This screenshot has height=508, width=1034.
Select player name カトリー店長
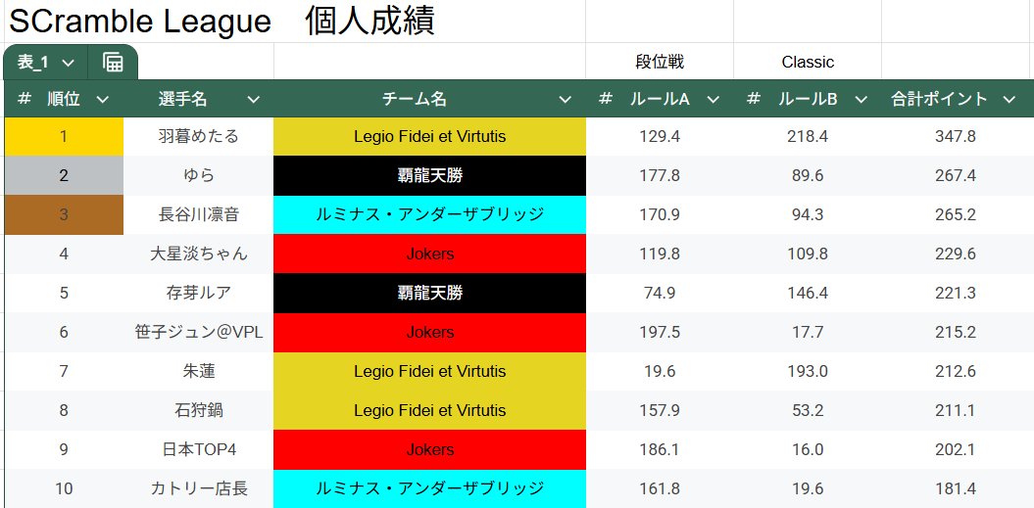pyautogui.click(x=199, y=488)
